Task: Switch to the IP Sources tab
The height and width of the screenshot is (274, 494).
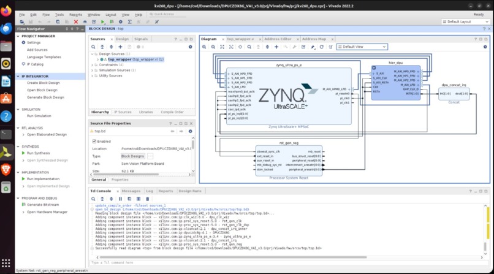Action: (123, 112)
